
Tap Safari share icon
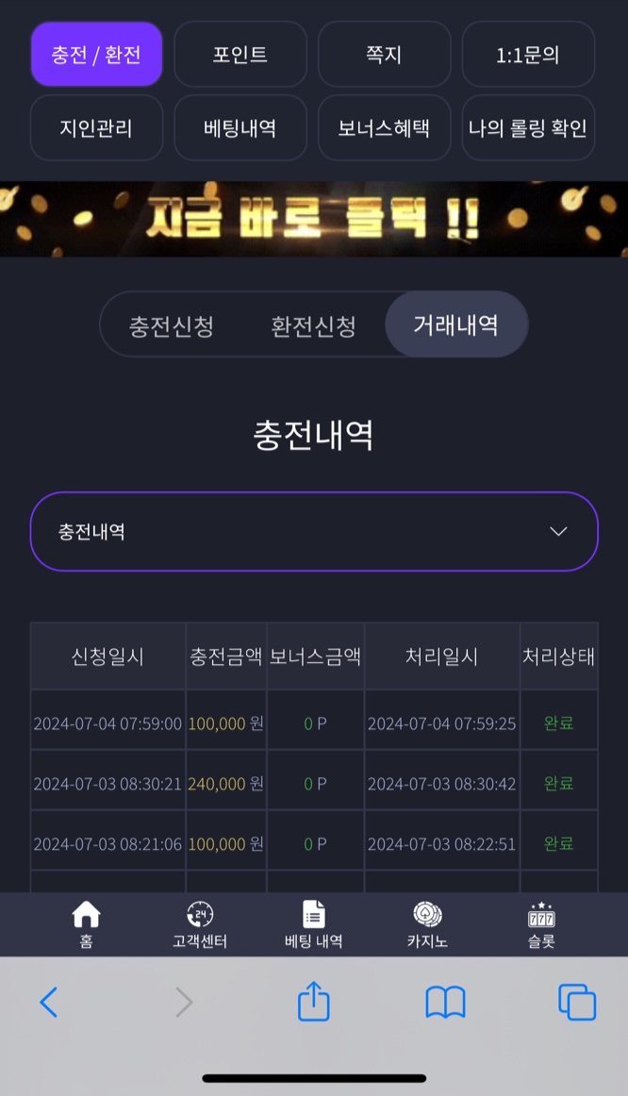click(314, 1001)
